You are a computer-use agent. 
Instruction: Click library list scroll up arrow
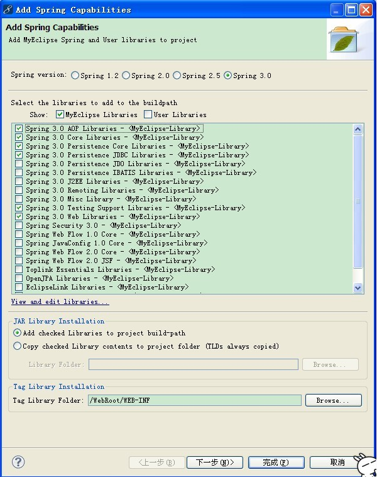pyautogui.click(x=358, y=129)
